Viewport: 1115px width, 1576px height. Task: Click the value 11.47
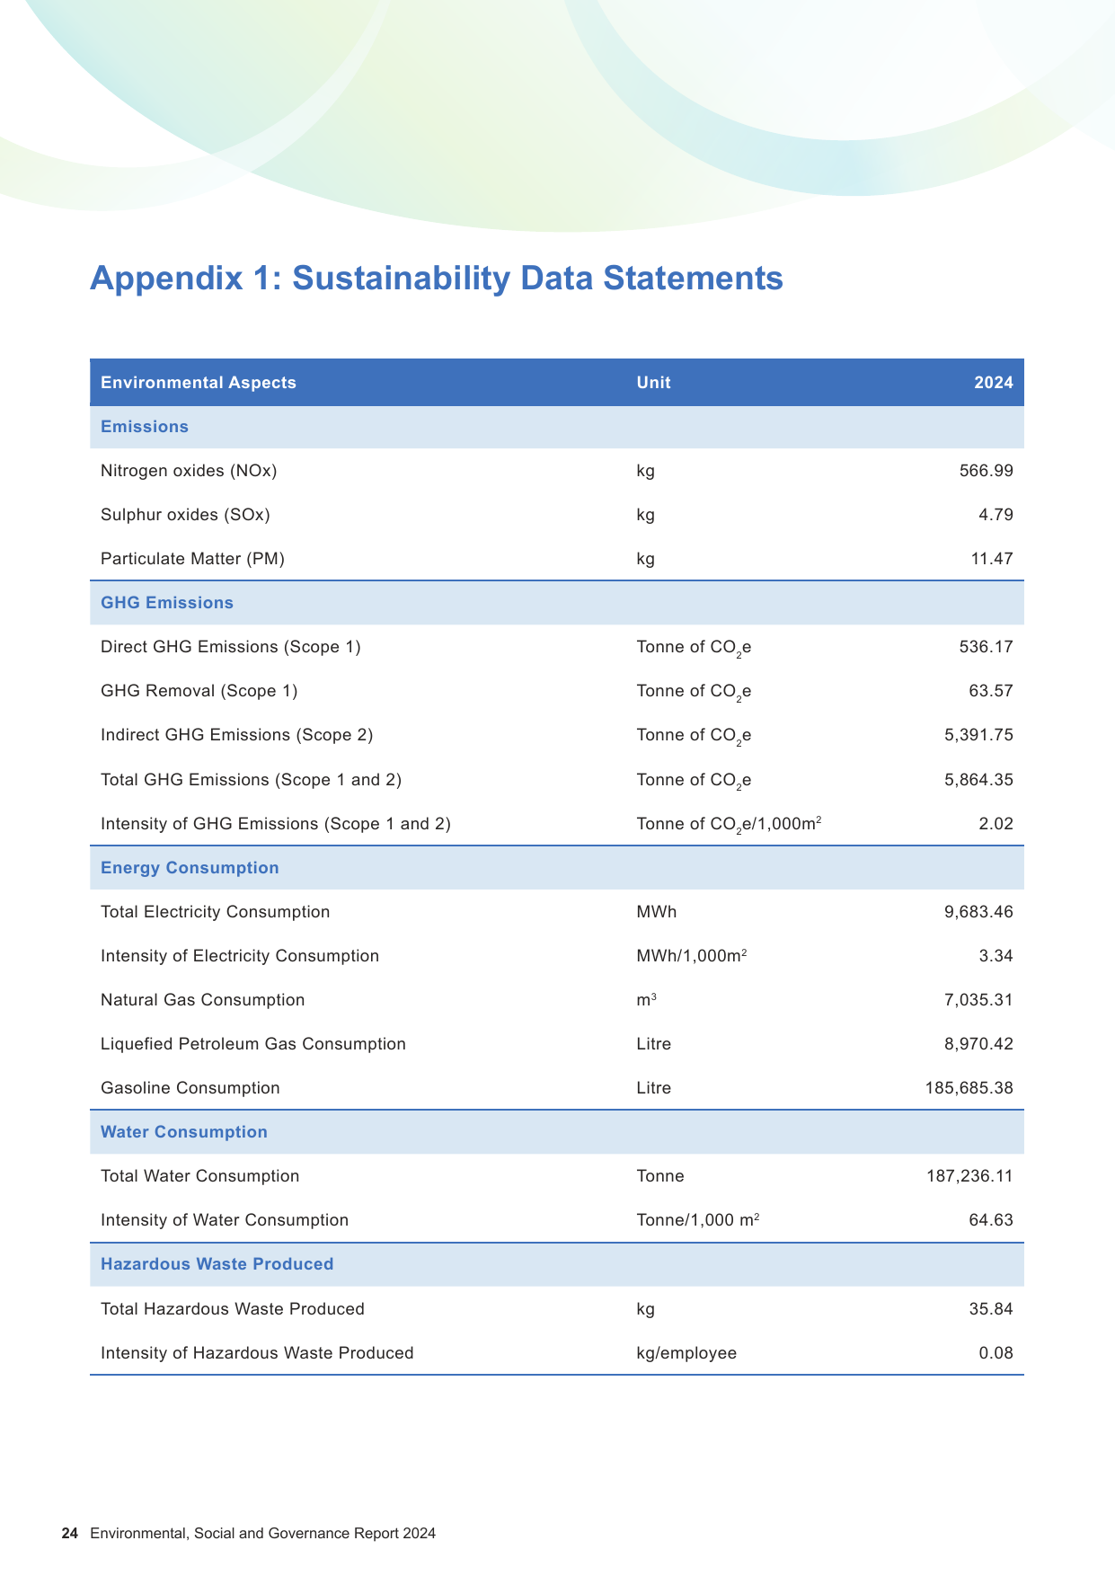pos(992,559)
